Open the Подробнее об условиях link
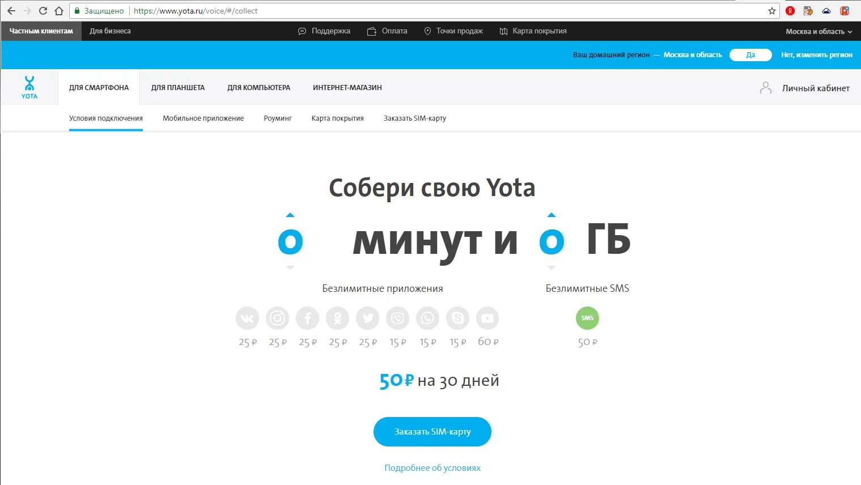This screenshot has width=861, height=485. tap(432, 468)
